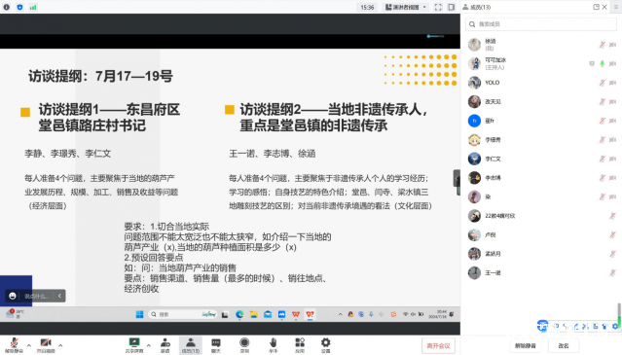Click Windows Start button in shared taskbar
622x355 pixels.
point(139,314)
